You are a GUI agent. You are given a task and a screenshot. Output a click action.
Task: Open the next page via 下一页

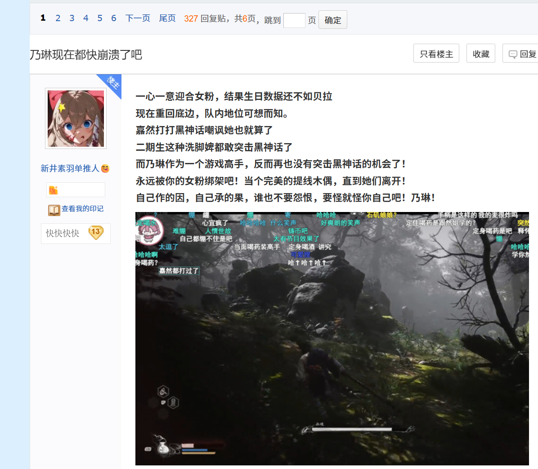[138, 18]
